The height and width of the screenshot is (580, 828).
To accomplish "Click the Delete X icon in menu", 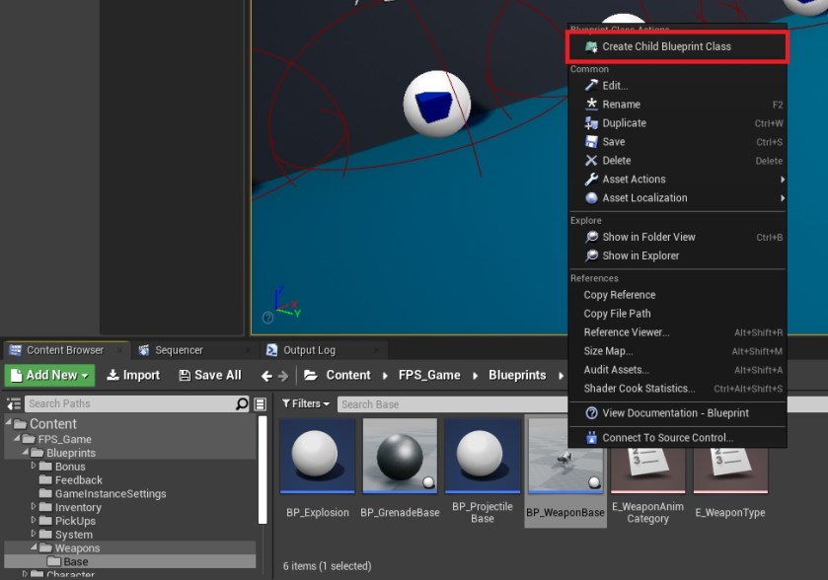I will click(x=592, y=161).
